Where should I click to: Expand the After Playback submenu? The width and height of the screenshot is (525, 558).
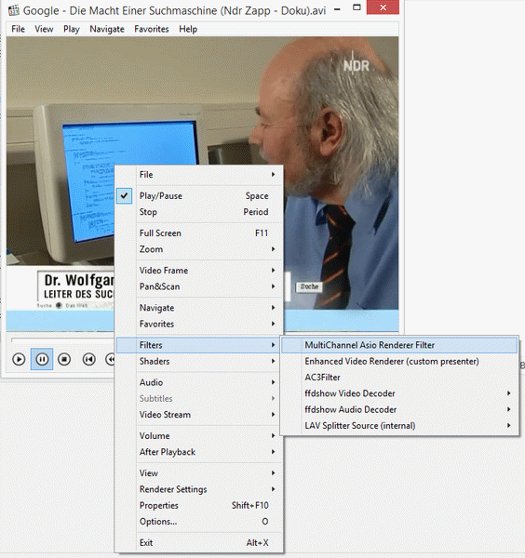point(199,452)
